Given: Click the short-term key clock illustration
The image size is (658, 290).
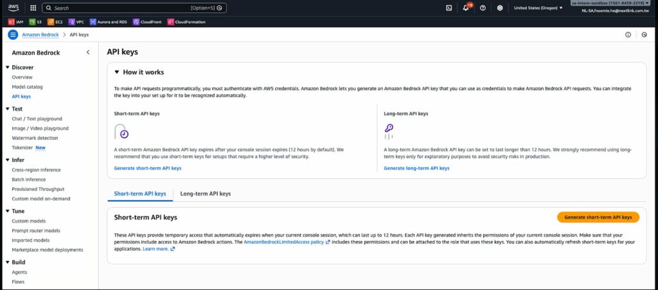Looking at the screenshot, I should click(121, 131).
